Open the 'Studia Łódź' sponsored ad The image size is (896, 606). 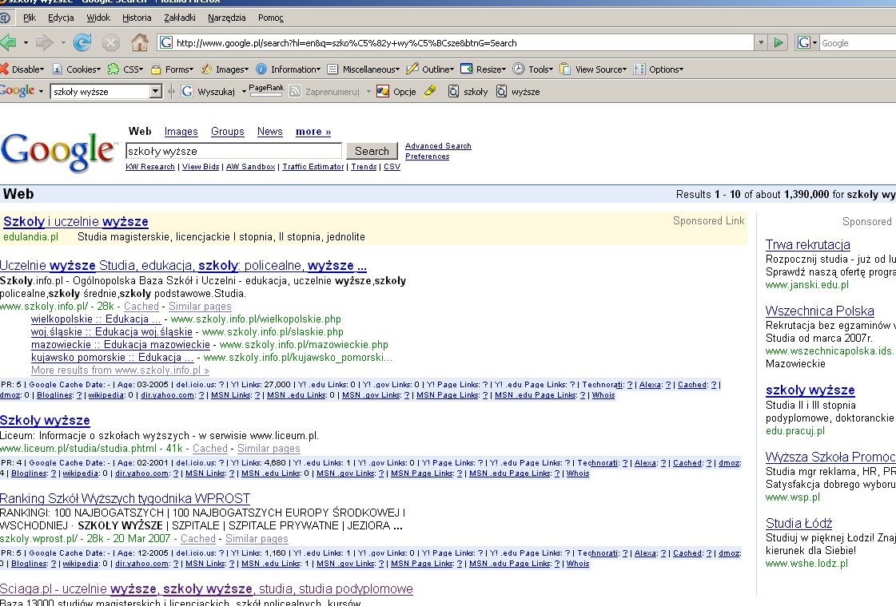tap(798, 523)
